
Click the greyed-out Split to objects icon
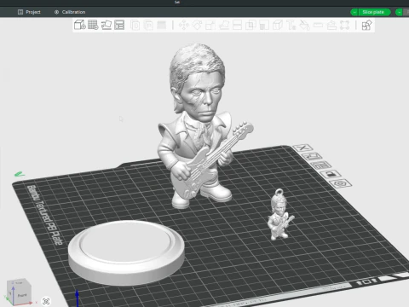(x=135, y=26)
